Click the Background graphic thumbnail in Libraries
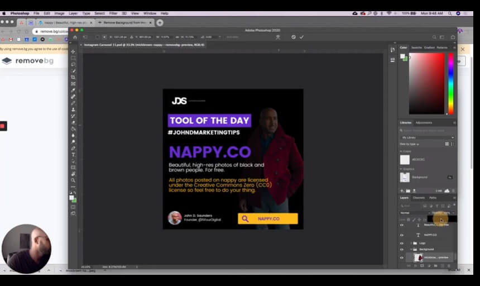 pos(405,177)
